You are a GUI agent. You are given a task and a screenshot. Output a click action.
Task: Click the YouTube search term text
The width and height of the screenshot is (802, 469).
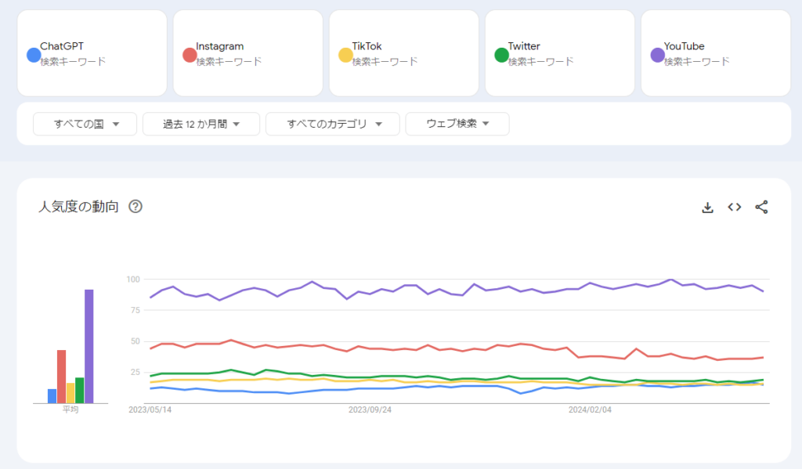[682, 46]
